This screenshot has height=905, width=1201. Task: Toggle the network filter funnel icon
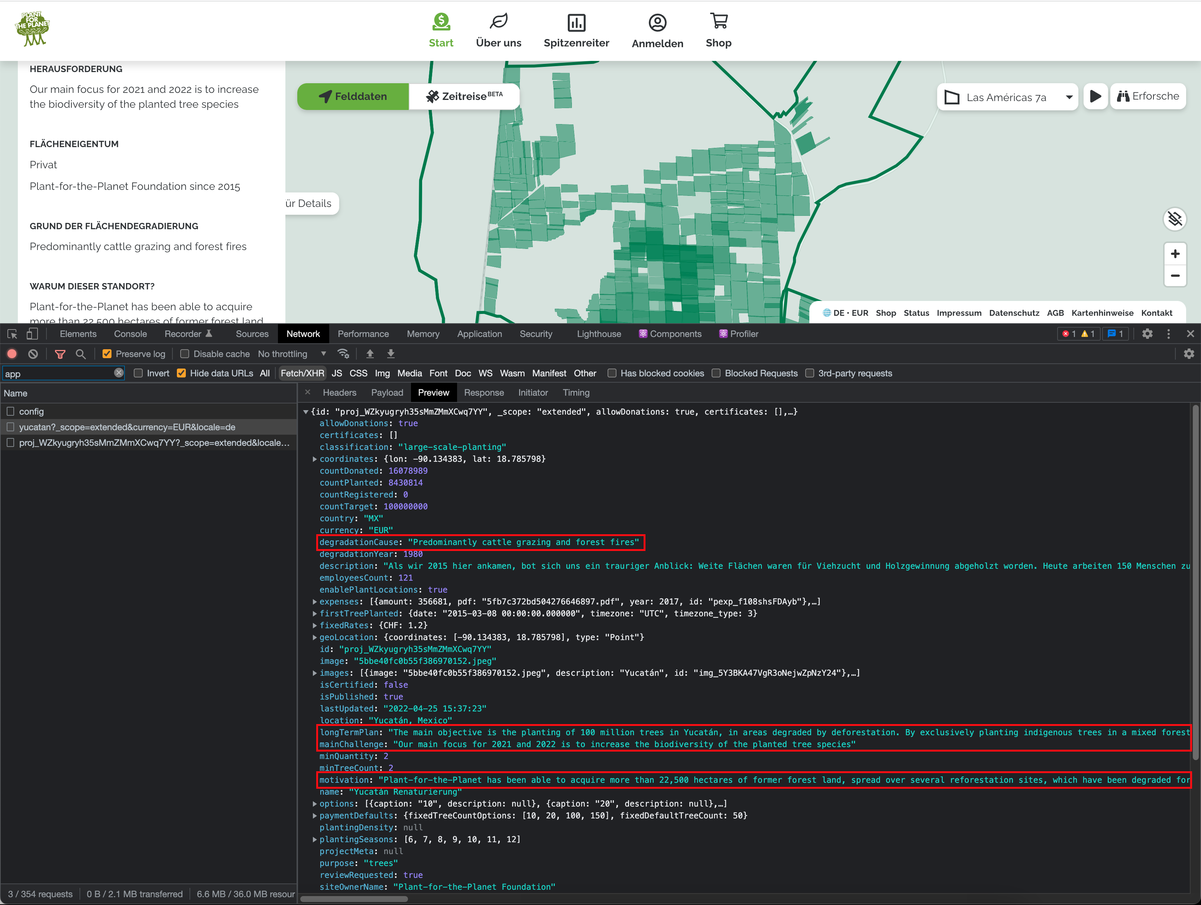coord(60,354)
